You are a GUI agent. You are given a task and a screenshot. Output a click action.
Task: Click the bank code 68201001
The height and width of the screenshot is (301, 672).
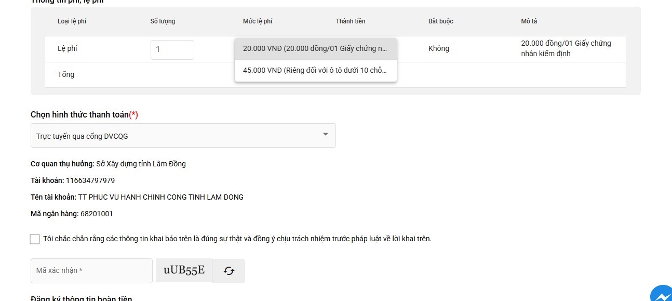97,214
